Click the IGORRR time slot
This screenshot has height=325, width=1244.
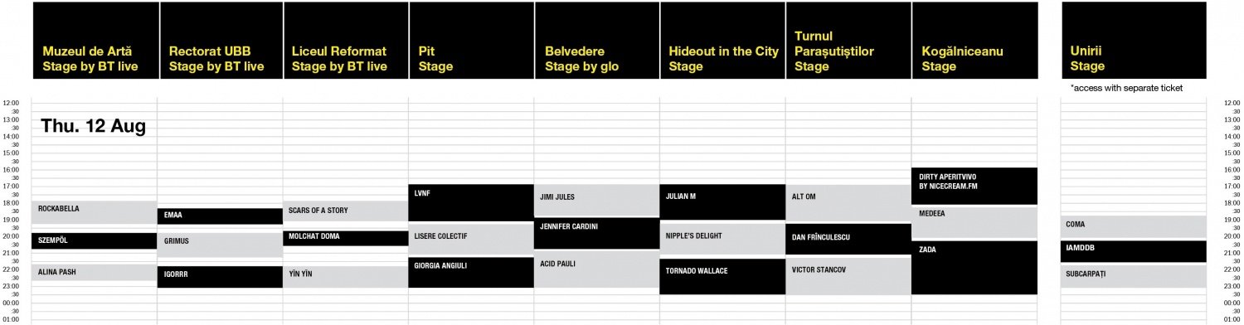220,277
